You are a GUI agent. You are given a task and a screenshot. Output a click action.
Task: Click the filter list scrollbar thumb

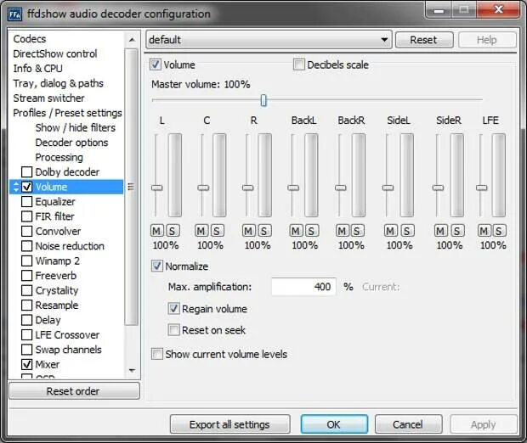pyautogui.click(x=132, y=187)
